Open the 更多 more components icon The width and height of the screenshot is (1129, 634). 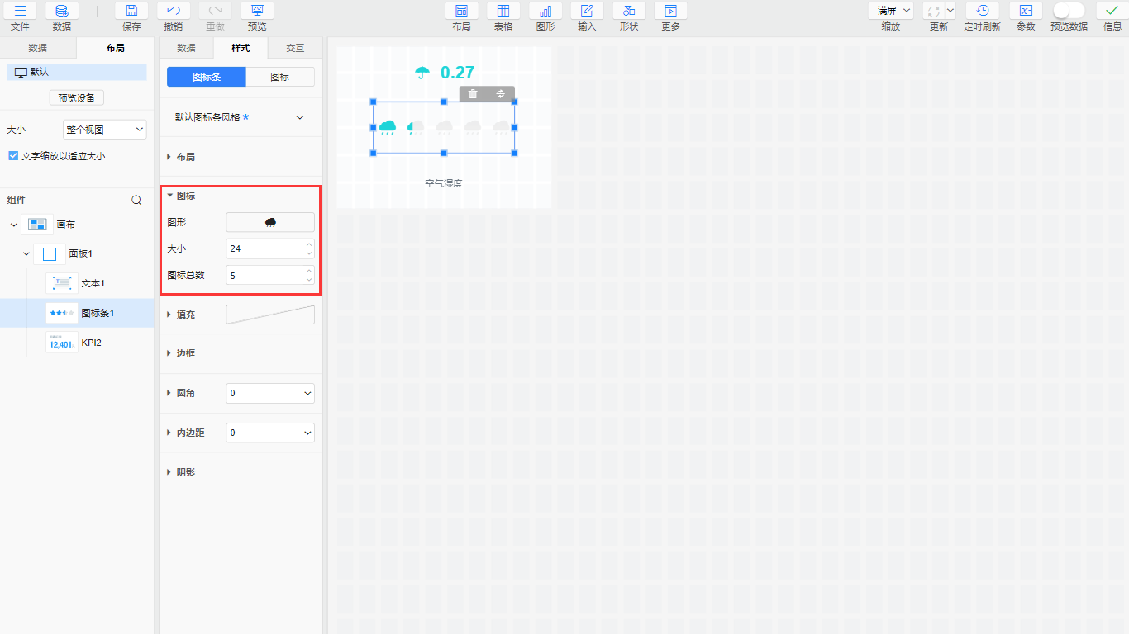(670, 11)
